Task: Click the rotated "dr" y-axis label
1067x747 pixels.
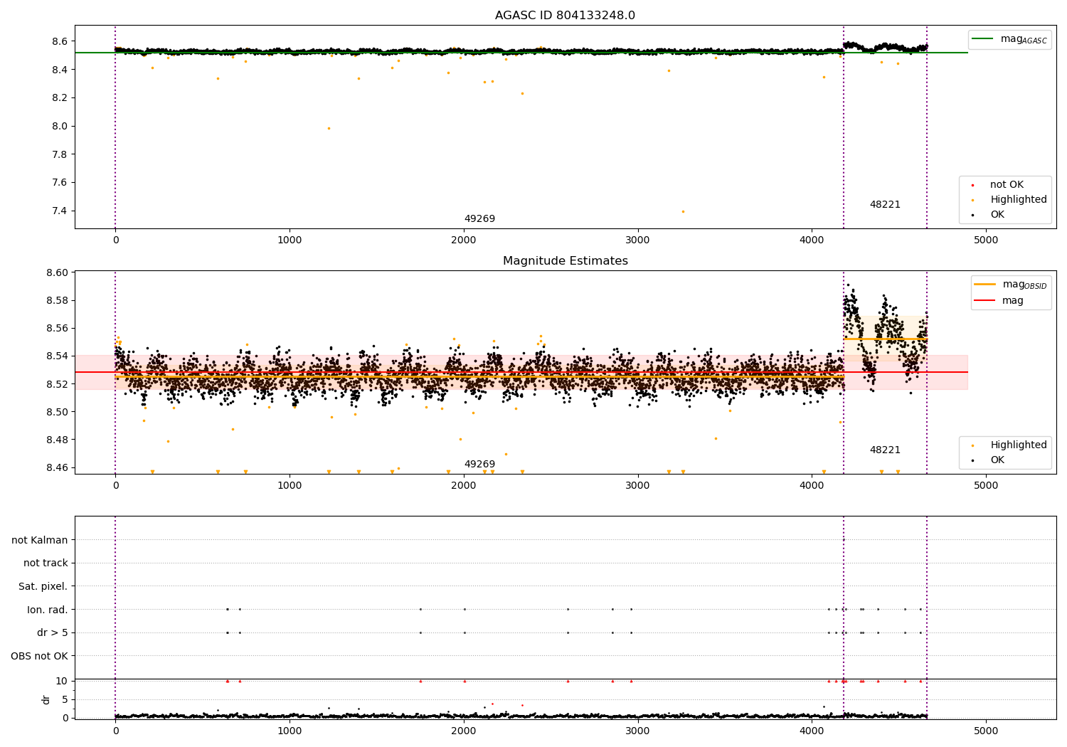Action: coord(46,699)
